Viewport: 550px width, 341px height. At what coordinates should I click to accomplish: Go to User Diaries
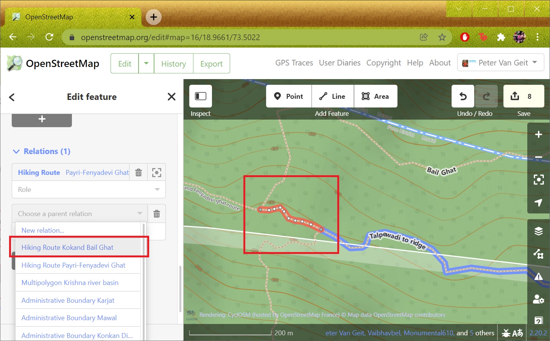click(340, 63)
